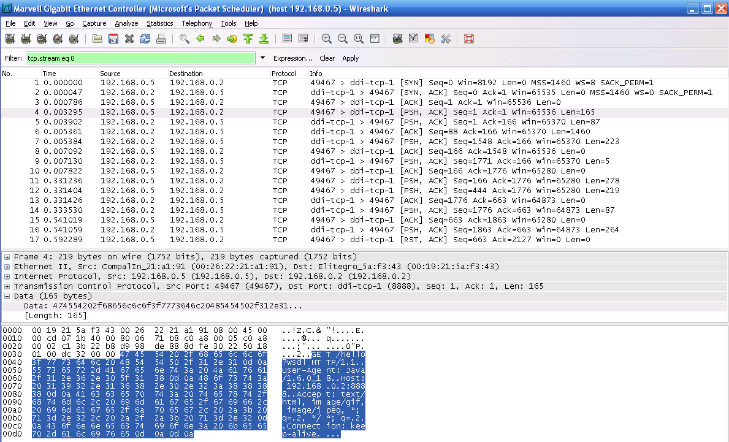Open the filter history dropdown arrow
This screenshot has height=442, width=729.
click(x=264, y=58)
